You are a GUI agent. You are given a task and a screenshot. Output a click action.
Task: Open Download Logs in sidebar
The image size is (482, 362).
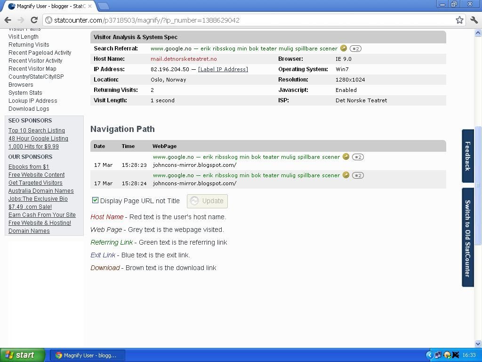(x=29, y=109)
